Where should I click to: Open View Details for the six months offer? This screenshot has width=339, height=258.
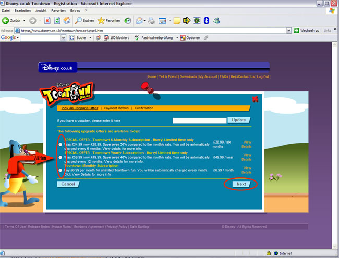click(x=247, y=145)
